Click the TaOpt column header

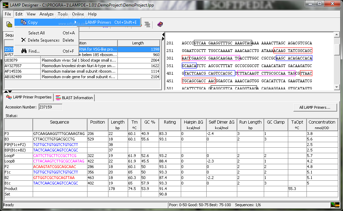297,125
